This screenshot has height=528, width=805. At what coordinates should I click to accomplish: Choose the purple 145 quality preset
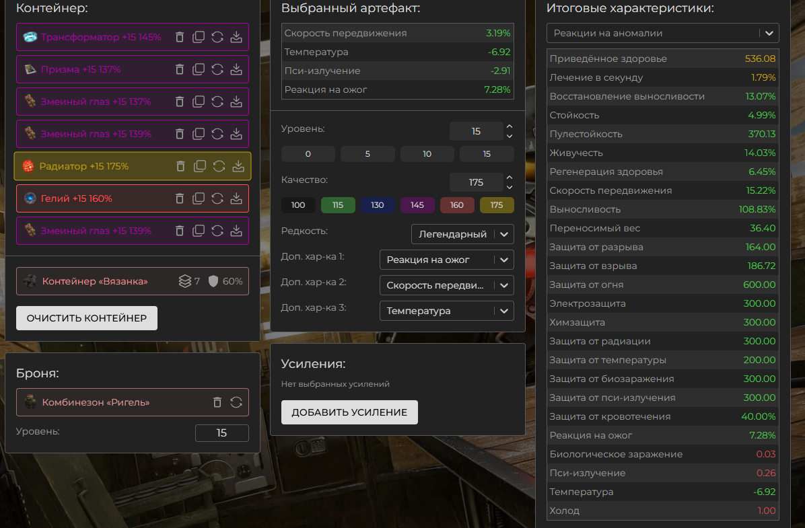click(x=417, y=205)
